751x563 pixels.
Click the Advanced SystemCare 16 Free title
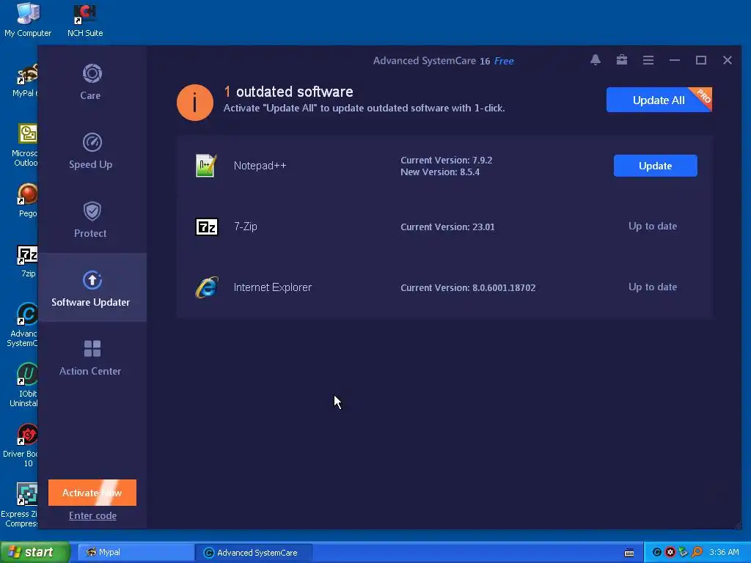tap(444, 61)
